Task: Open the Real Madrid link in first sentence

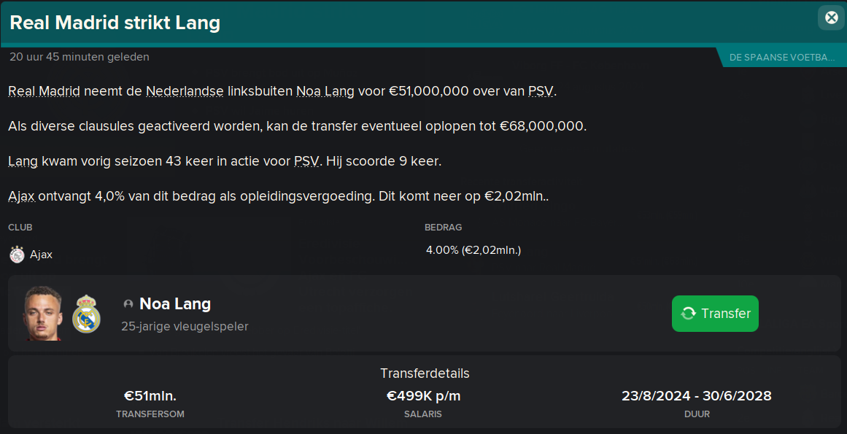Action: (x=44, y=91)
